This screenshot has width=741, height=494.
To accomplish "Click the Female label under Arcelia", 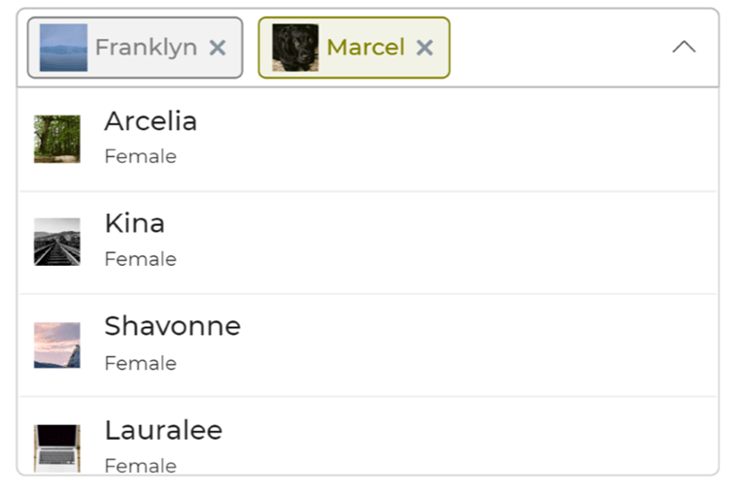I will pyautogui.click(x=141, y=156).
